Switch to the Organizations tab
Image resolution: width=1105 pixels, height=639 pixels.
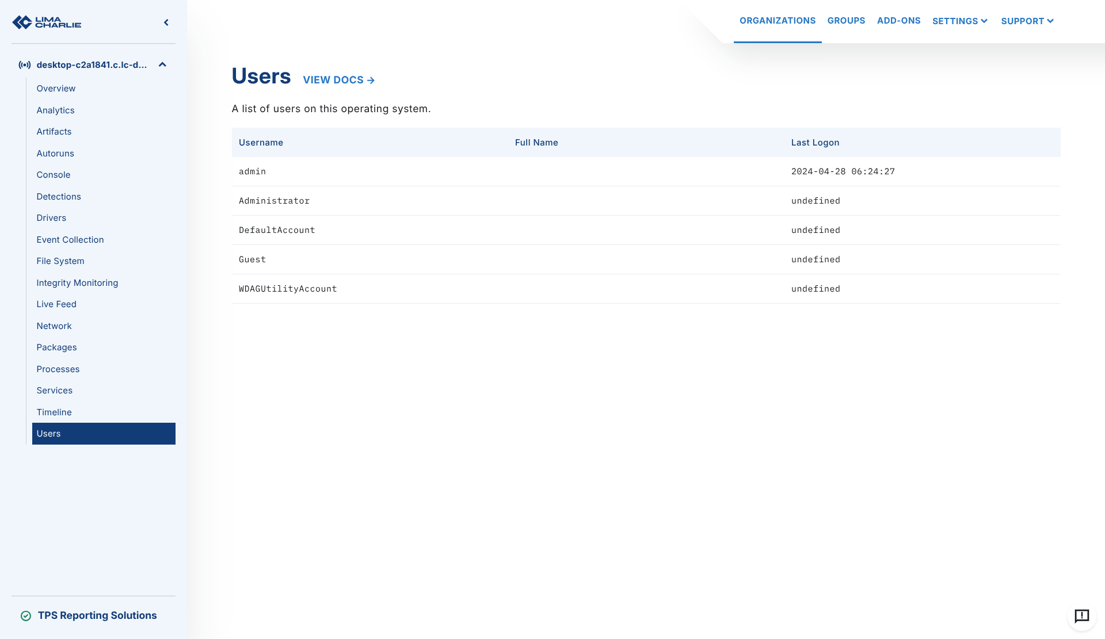point(777,21)
